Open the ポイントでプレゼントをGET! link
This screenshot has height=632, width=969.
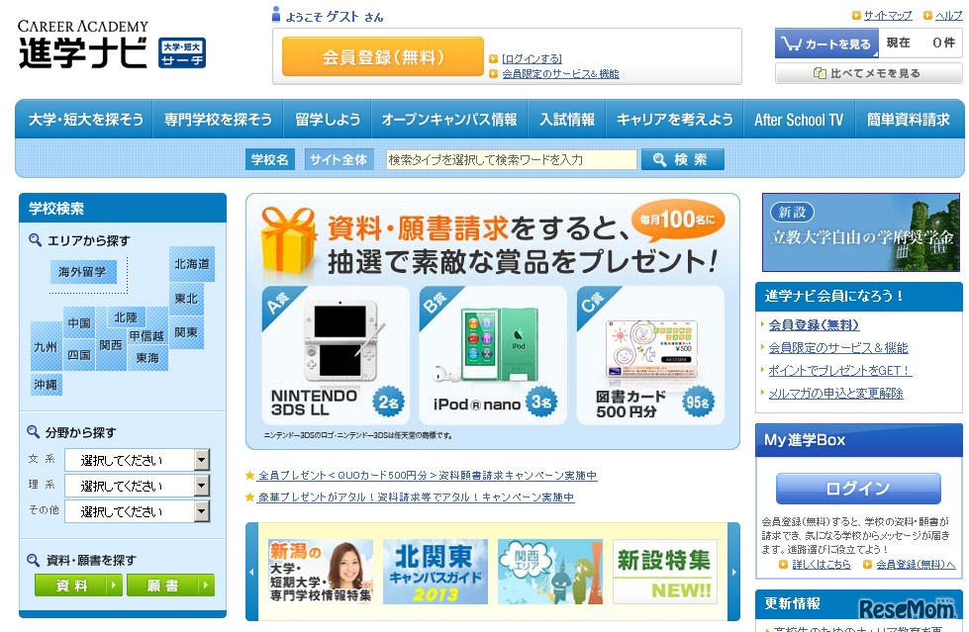pyautogui.click(x=840, y=370)
